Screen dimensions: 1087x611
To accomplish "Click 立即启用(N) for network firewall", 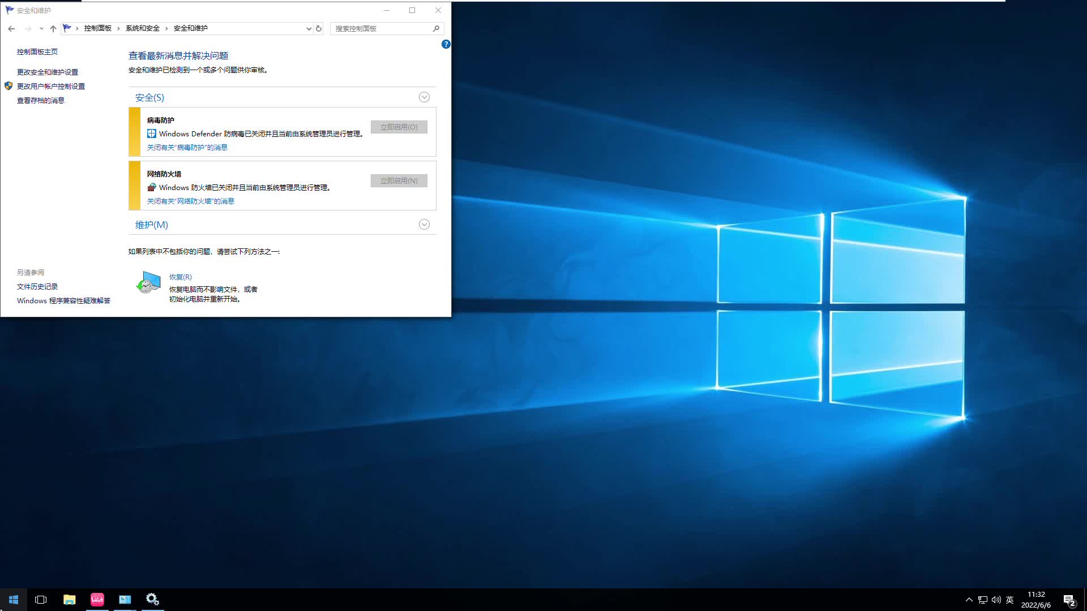I will (x=399, y=181).
